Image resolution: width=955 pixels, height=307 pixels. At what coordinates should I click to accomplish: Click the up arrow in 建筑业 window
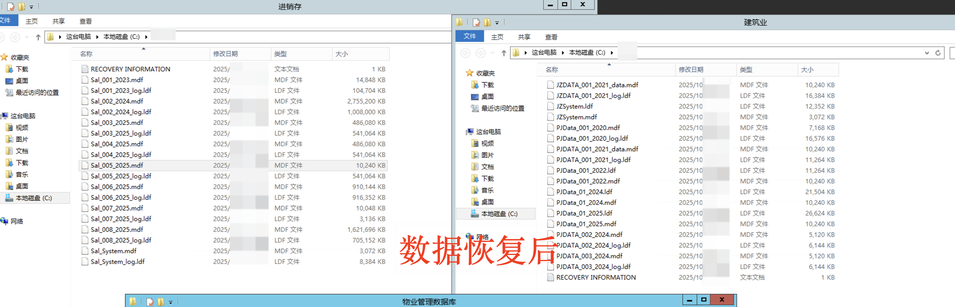click(x=503, y=53)
